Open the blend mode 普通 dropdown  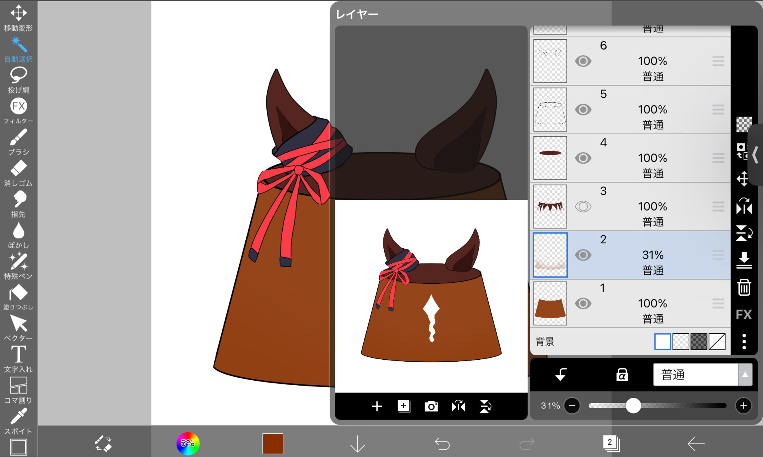click(702, 375)
